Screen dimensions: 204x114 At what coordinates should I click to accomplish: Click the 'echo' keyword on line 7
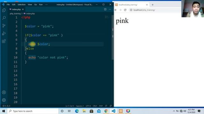coord(32,44)
